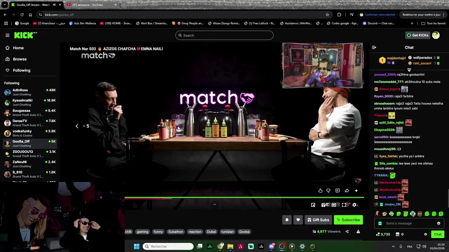This screenshot has width=449, height=252.
Task: Dislike the embedded video with thumbs down
Action: click(x=328, y=191)
